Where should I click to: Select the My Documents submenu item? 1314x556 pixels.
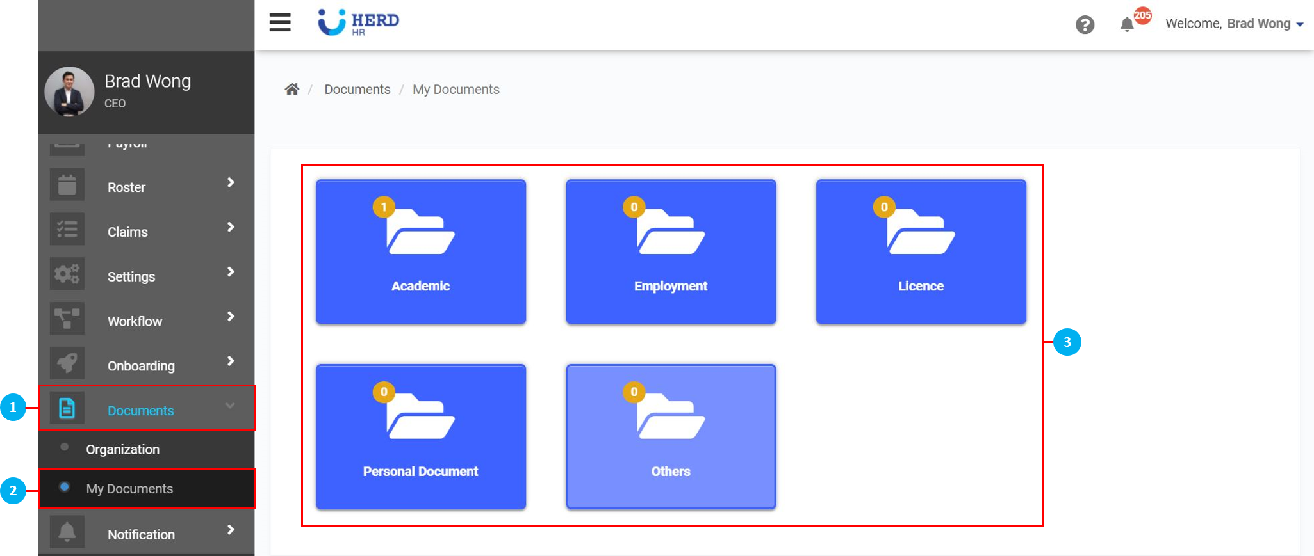pyautogui.click(x=129, y=489)
